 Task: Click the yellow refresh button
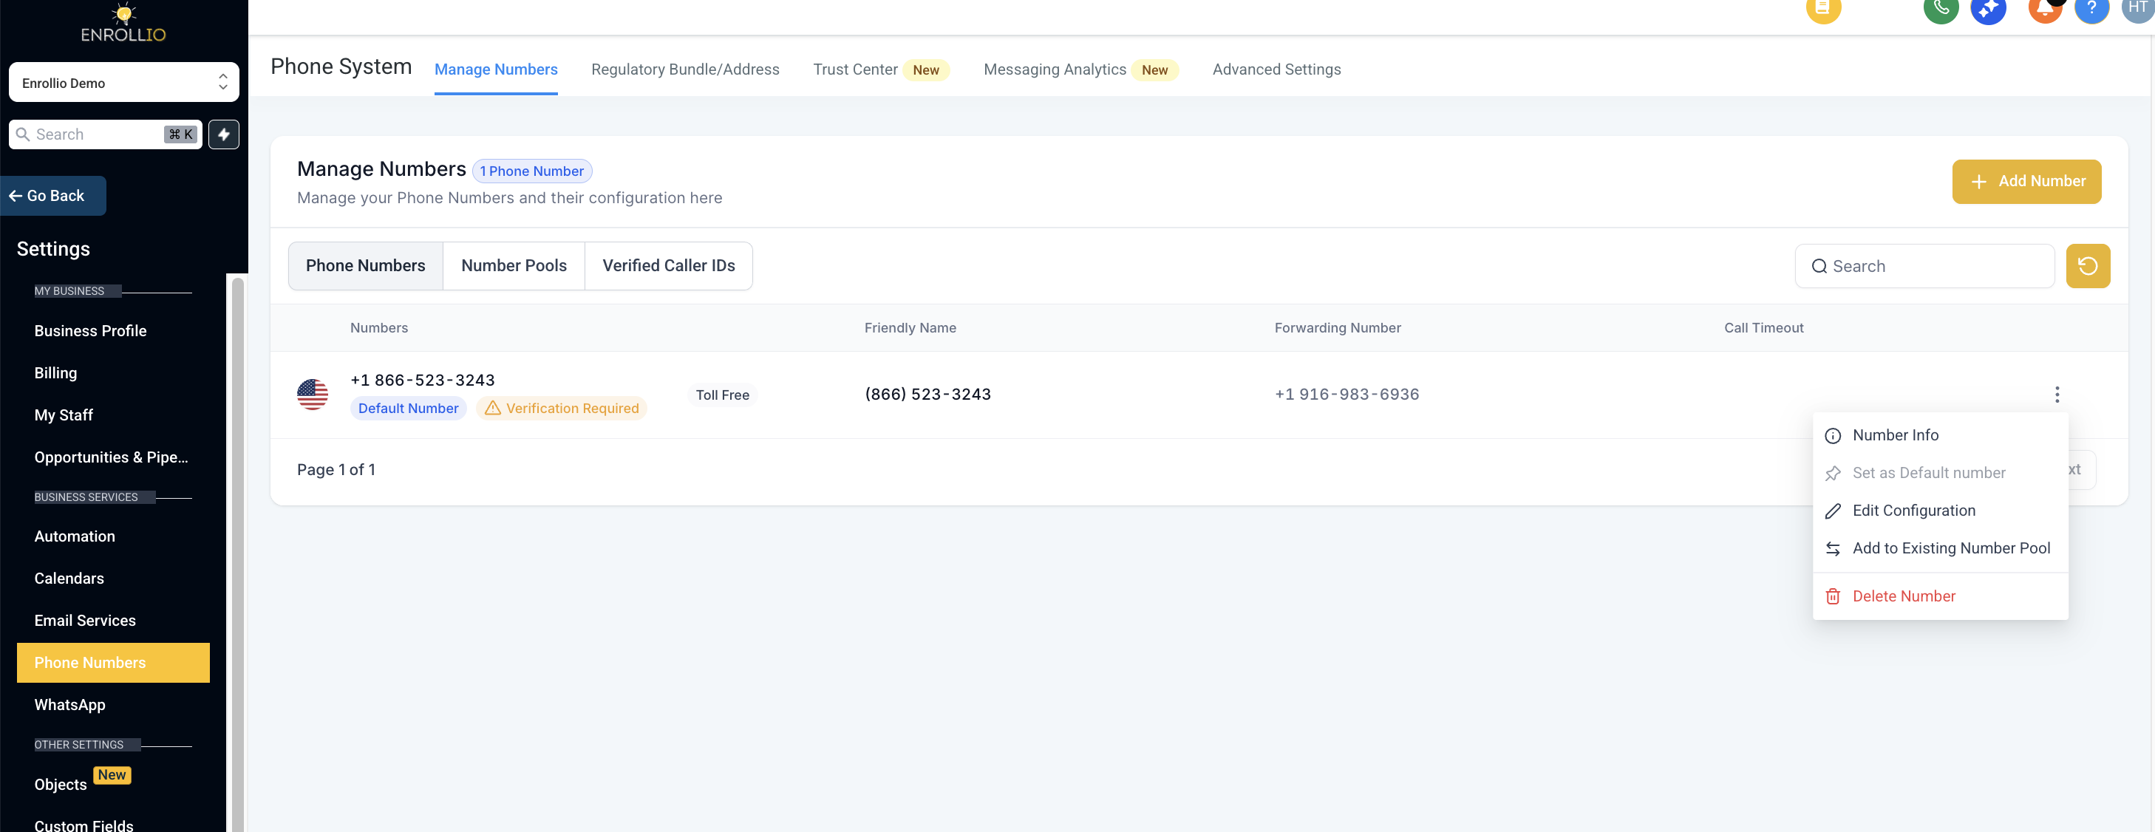2087,266
